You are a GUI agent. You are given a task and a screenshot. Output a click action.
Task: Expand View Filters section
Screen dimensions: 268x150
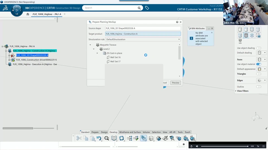[236, 91]
